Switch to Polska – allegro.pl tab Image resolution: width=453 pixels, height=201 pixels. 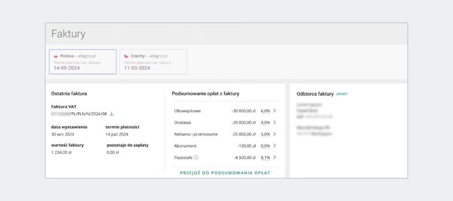83,61
